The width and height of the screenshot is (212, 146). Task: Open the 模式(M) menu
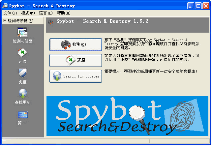[28, 13]
